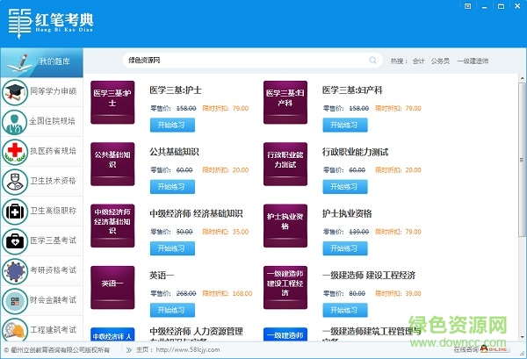This screenshot has width=527, height=359.
Task: Open the 财会金融考试 category
Action: coord(14,300)
